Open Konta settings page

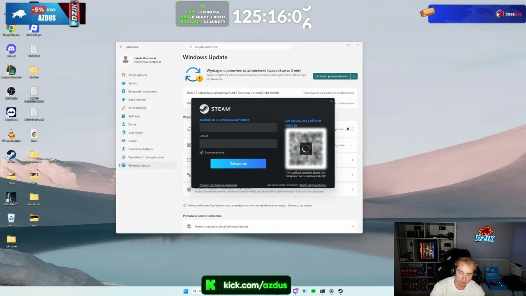pyautogui.click(x=148, y=125)
